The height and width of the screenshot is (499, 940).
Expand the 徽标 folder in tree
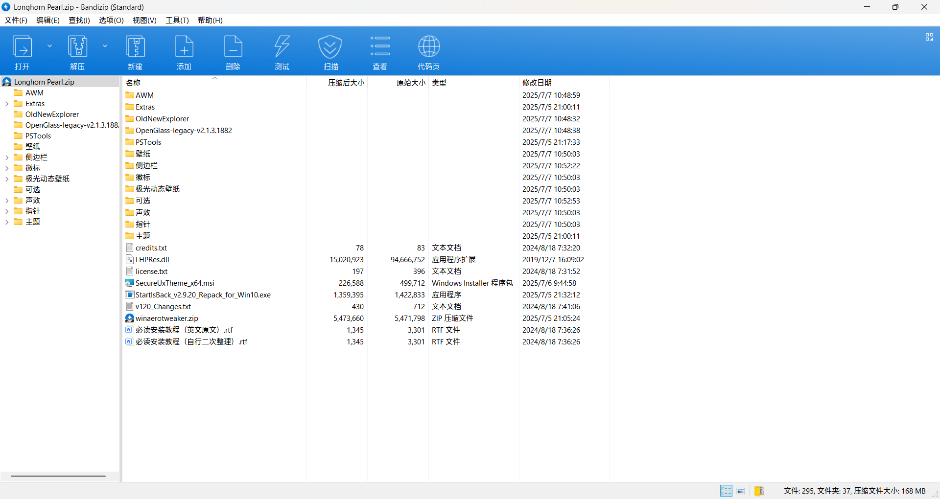pyautogui.click(x=7, y=168)
